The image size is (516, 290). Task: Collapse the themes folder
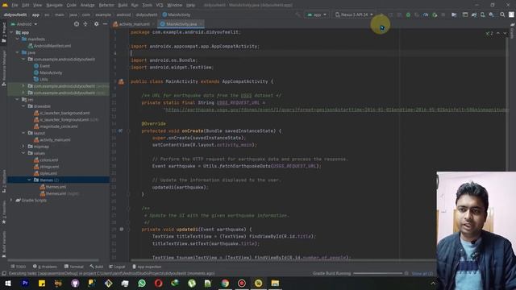tap(29, 180)
